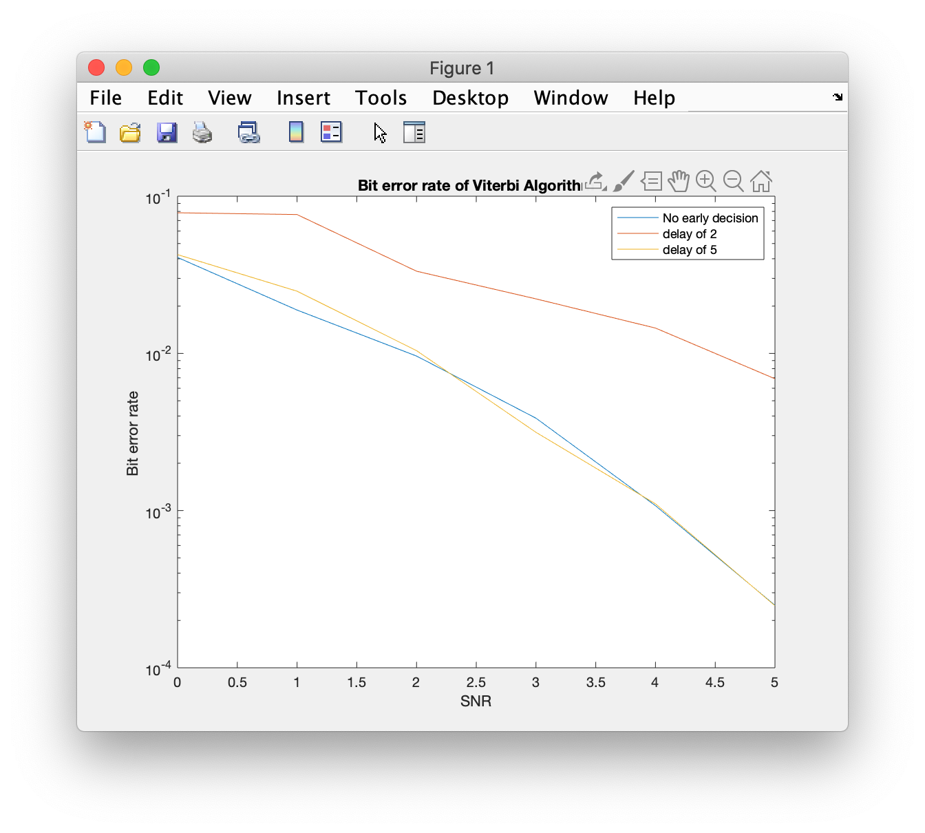Close the Figure 1 window
The width and height of the screenshot is (925, 833).
pyautogui.click(x=96, y=67)
